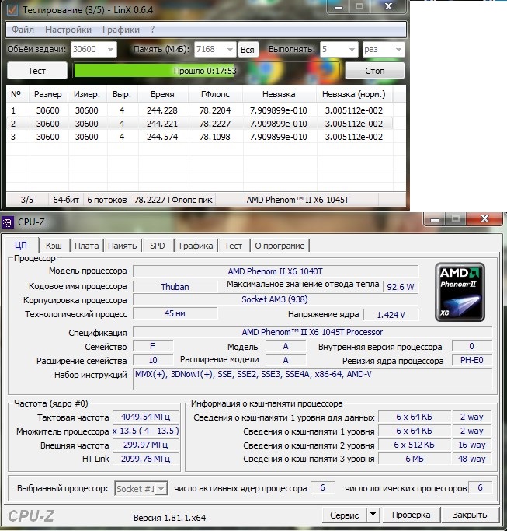Open the ? help menu in LinX
This screenshot has width=507, height=531.
tap(152, 30)
